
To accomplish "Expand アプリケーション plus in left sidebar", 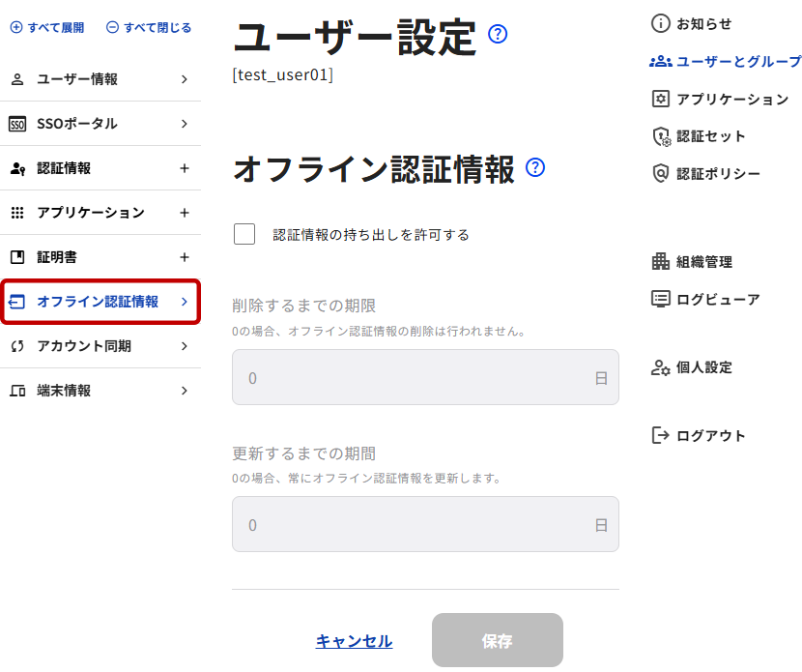I will point(185,213).
